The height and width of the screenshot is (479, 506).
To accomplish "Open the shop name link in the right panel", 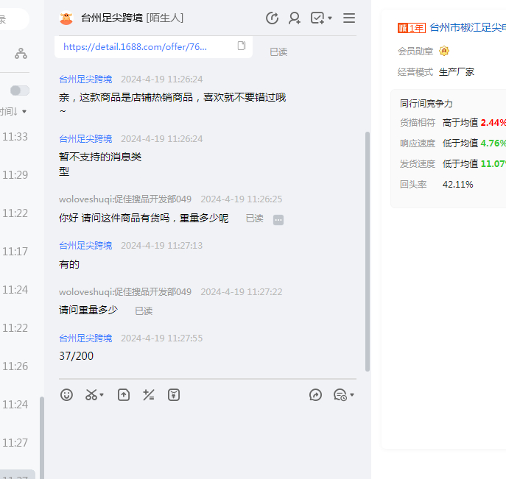I will pos(467,28).
